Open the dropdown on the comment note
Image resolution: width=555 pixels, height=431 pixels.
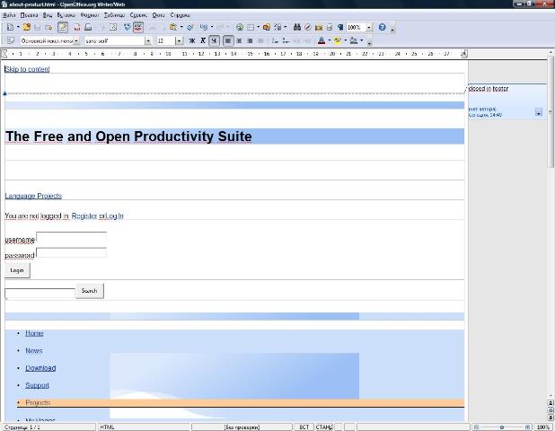538,112
